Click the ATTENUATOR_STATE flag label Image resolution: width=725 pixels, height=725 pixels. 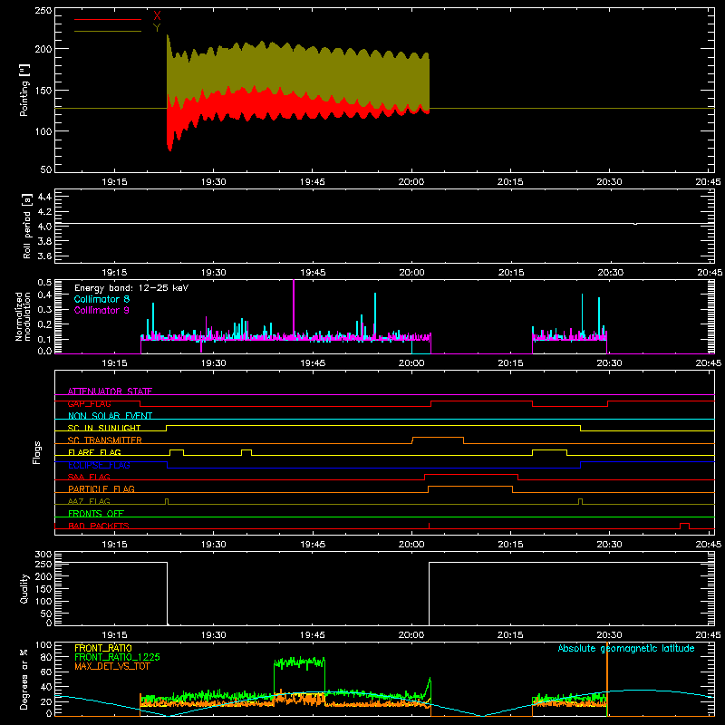pos(110,391)
